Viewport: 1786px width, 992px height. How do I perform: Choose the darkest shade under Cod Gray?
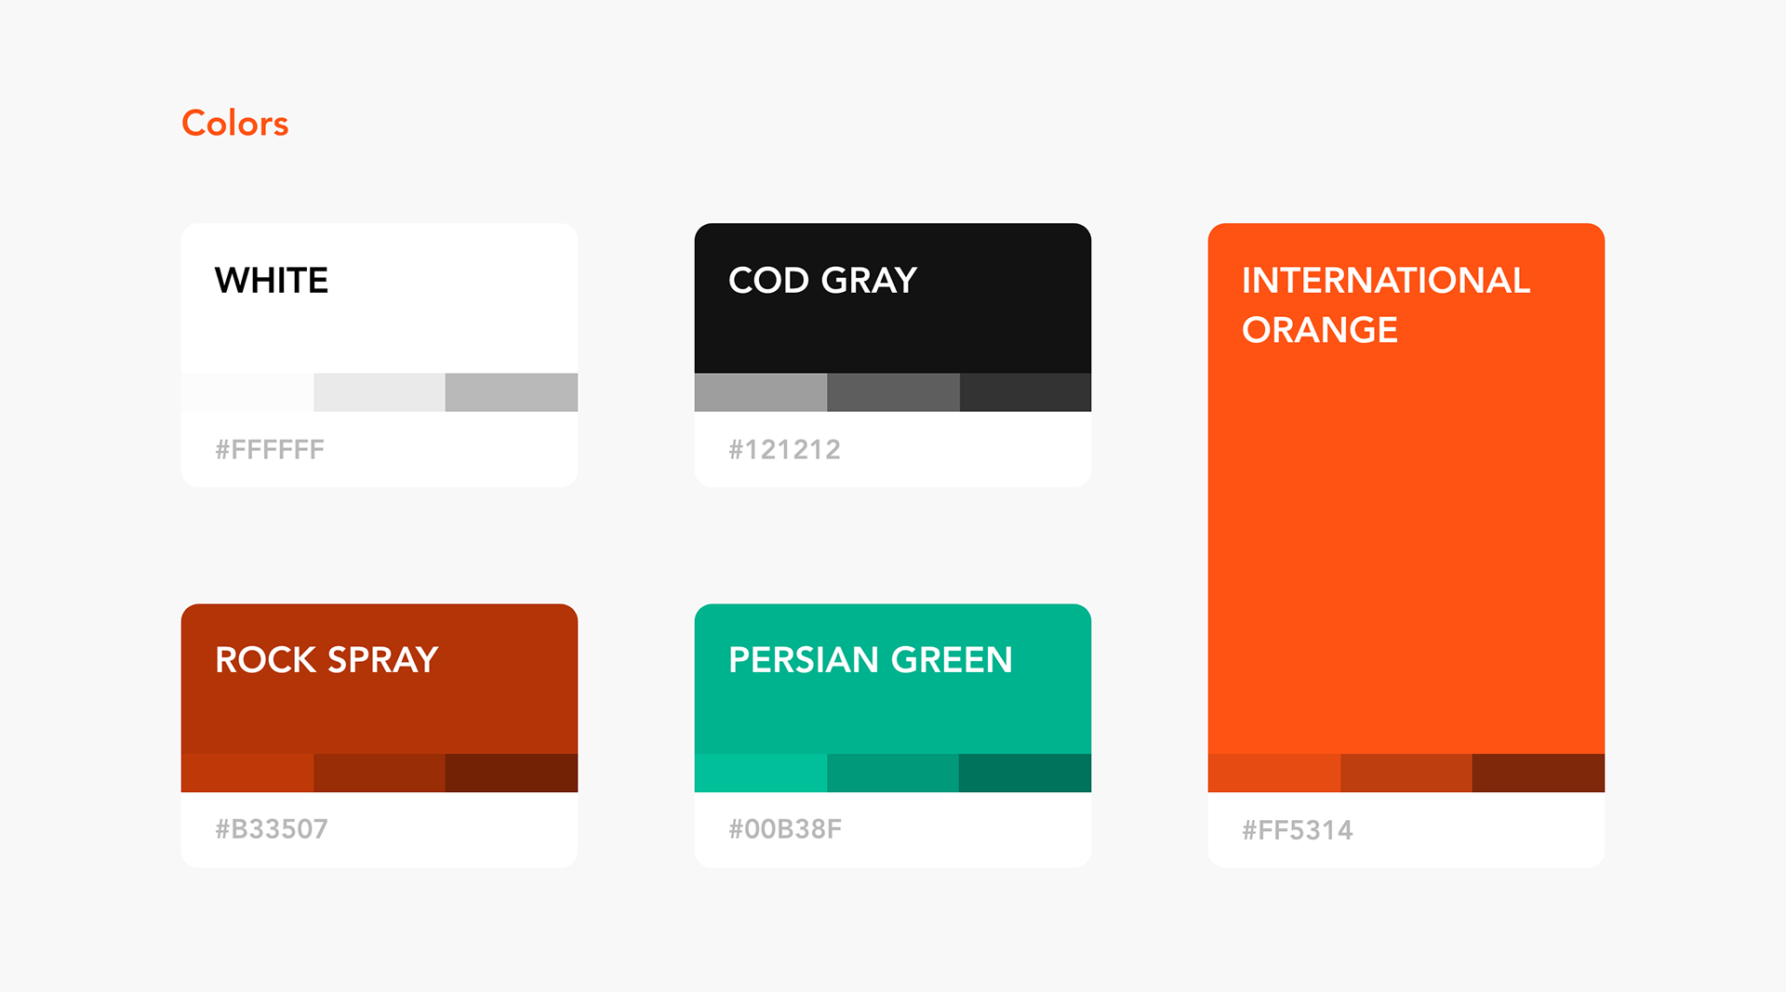(1025, 392)
